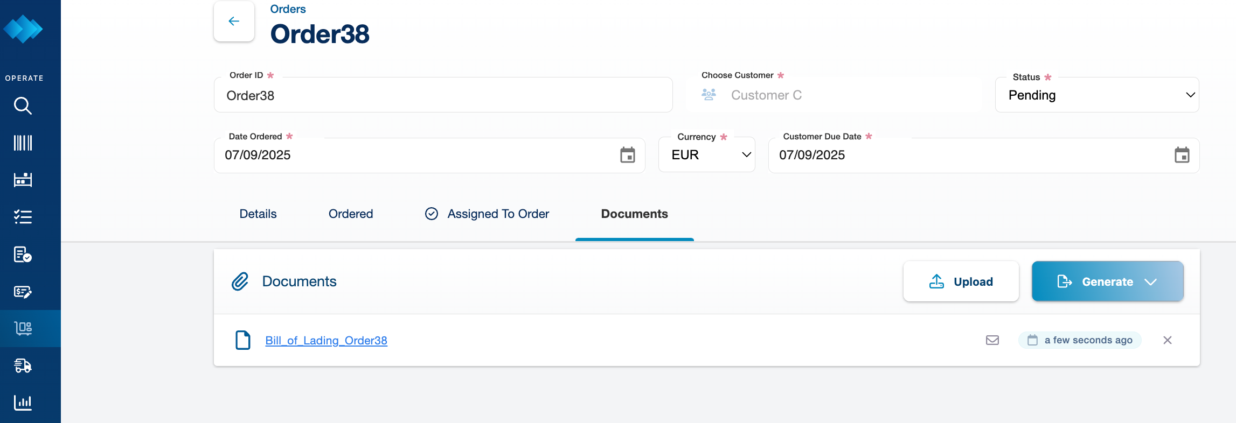Open the bar chart reports icon
Viewport: 1236px width, 423px height.
pos(23,403)
